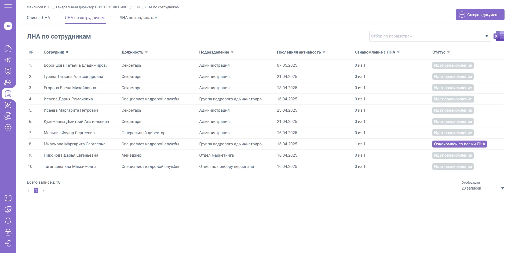Open the certificate document sidebar icon

pos(8,116)
